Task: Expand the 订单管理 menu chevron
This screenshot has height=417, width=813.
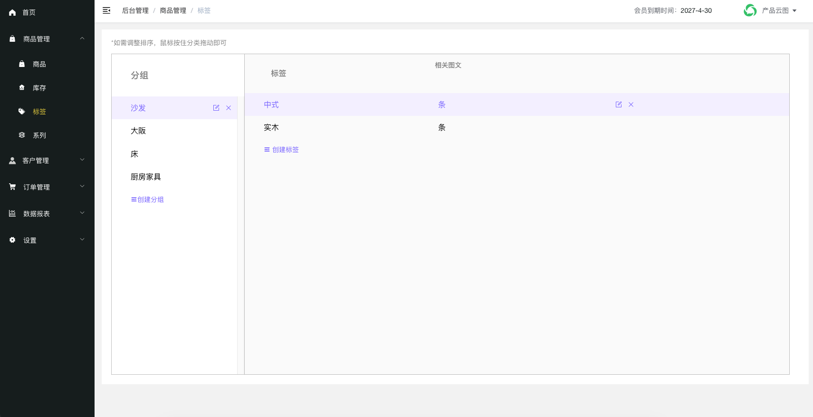Action: tap(82, 187)
